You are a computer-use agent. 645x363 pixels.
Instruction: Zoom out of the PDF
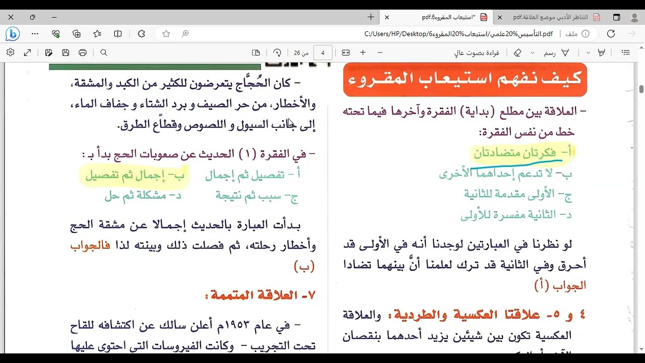click(380, 52)
